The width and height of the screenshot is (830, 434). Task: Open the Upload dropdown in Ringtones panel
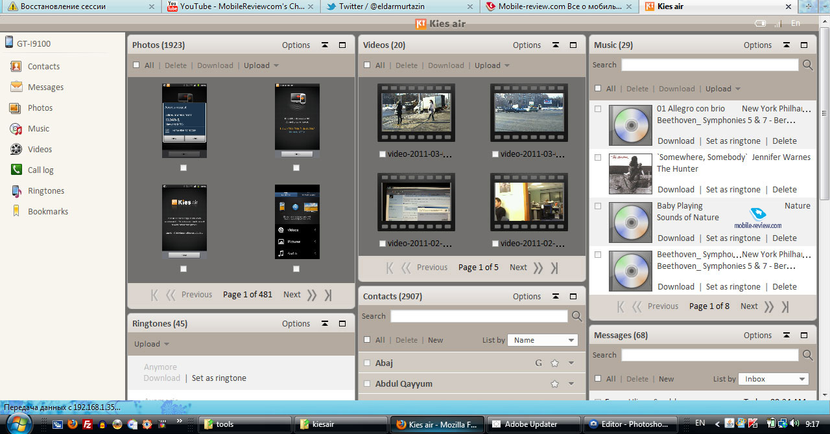pyautogui.click(x=152, y=344)
